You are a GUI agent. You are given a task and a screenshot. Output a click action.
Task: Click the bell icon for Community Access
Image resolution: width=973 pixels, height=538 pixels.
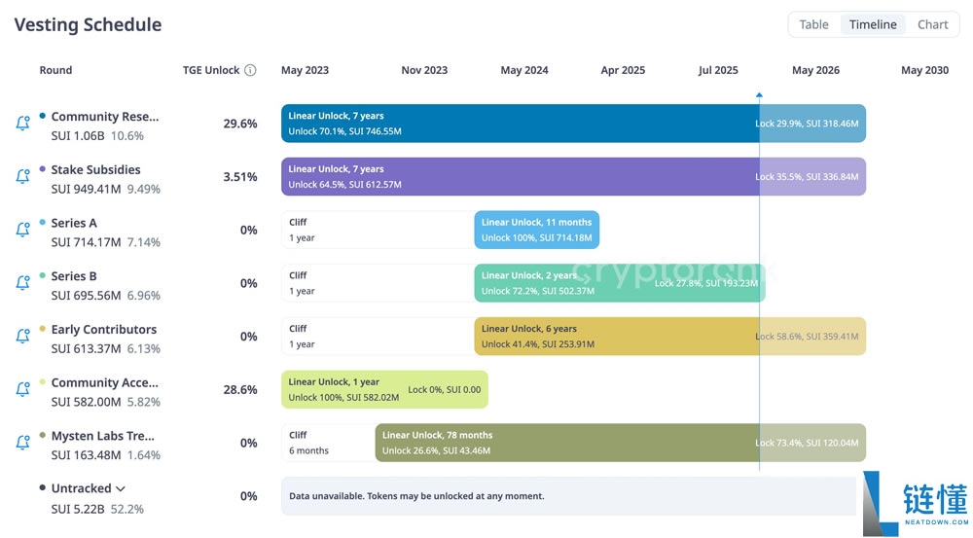click(x=22, y=389)
